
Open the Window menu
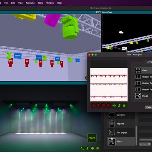pyautogui.click(x=50, y=3)
